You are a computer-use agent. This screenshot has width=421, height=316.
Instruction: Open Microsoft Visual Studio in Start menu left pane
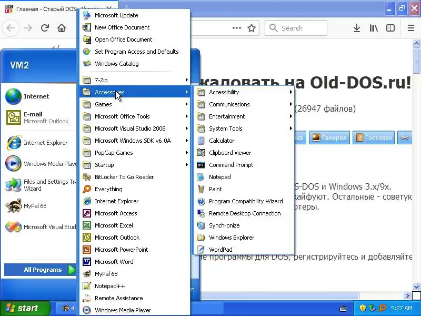[41, 227]
